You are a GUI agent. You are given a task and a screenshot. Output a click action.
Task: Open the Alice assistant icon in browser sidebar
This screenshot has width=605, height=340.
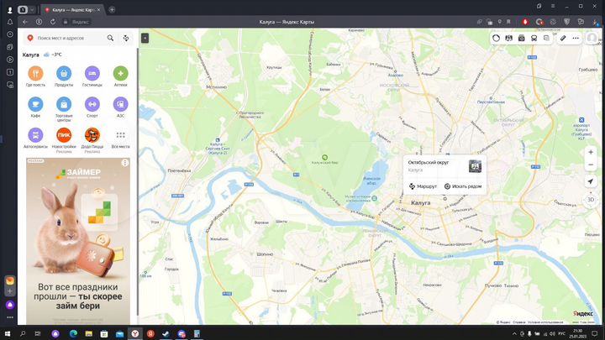10,305
